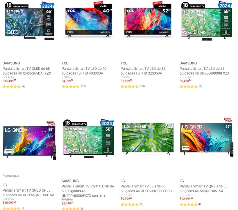Image resolution: width=238 pixels, height=210 pixels.
Task: Click star rating with 51 reviews
Action: tap(132, 204)
